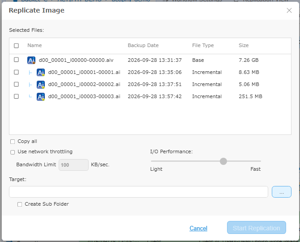Click the base image file icon for d00_00001_i00000-00000.aiv
Screen dimensions: 300x242
pyautogui.click(x=31, y=60)
